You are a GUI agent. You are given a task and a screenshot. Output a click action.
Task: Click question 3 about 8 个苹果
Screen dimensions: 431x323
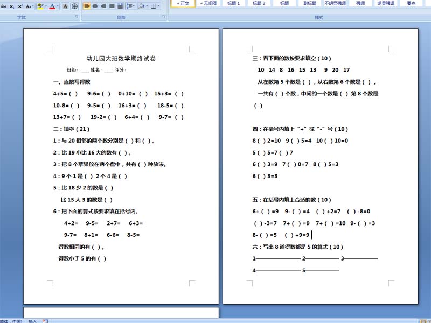110,164
